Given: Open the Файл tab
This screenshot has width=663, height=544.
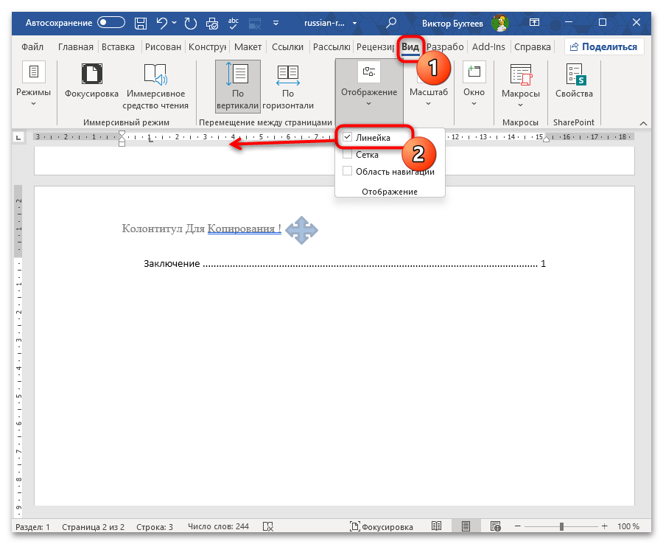Looking at the screenshot, I should point(32,47).
